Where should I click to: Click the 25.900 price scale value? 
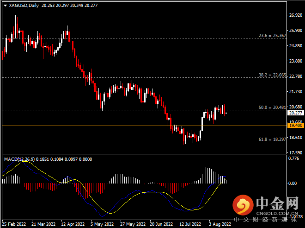[296, 31]
